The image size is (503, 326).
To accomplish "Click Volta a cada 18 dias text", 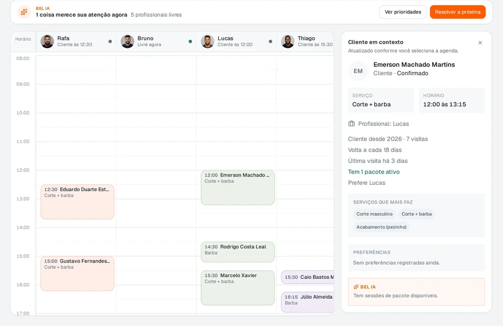I will click(x=375, y=150).
